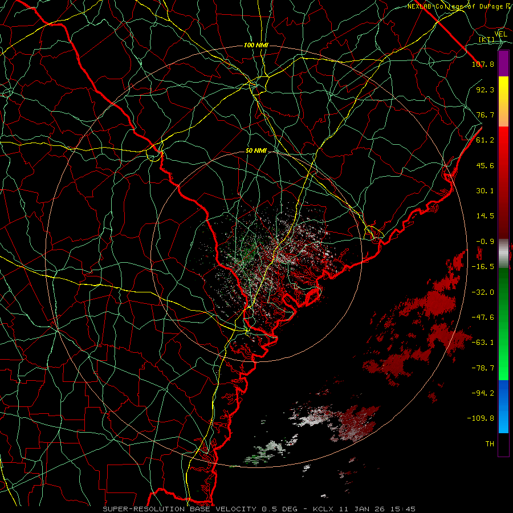Click the 30.1 velocity scale value
513x513 pixels.
point(485,191)
